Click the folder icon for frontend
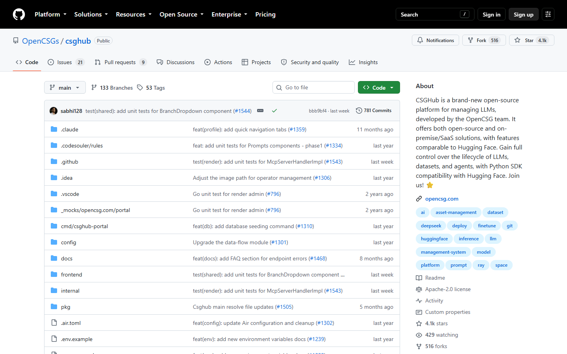The image size is (567, 354). pyautogui.click(x=54, y=275)
